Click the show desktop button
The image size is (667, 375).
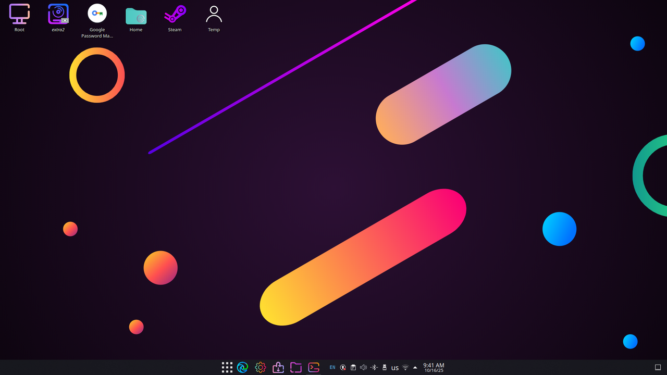pos(658,367)
